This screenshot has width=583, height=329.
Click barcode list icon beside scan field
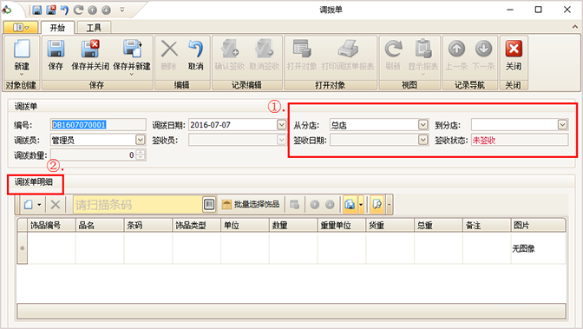pyautogui.click(x=209, y=204)
